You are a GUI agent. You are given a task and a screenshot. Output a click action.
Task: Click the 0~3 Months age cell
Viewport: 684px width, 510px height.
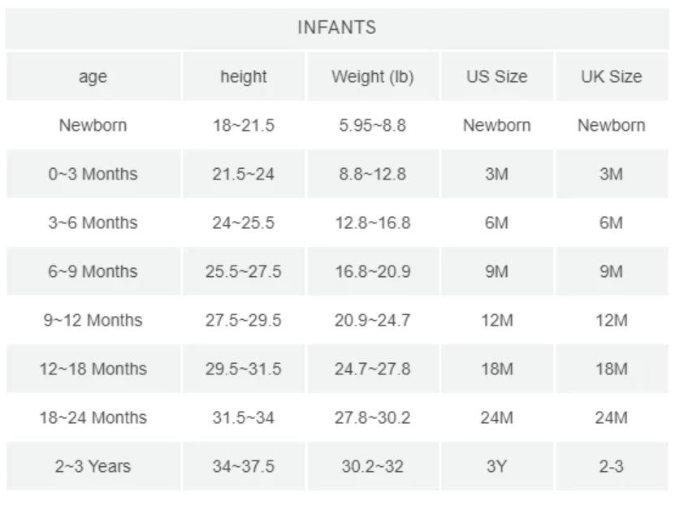tap(93, 174)
